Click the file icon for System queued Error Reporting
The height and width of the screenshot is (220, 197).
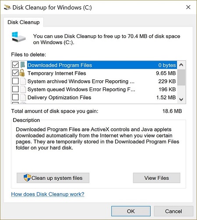pos(23,89)
